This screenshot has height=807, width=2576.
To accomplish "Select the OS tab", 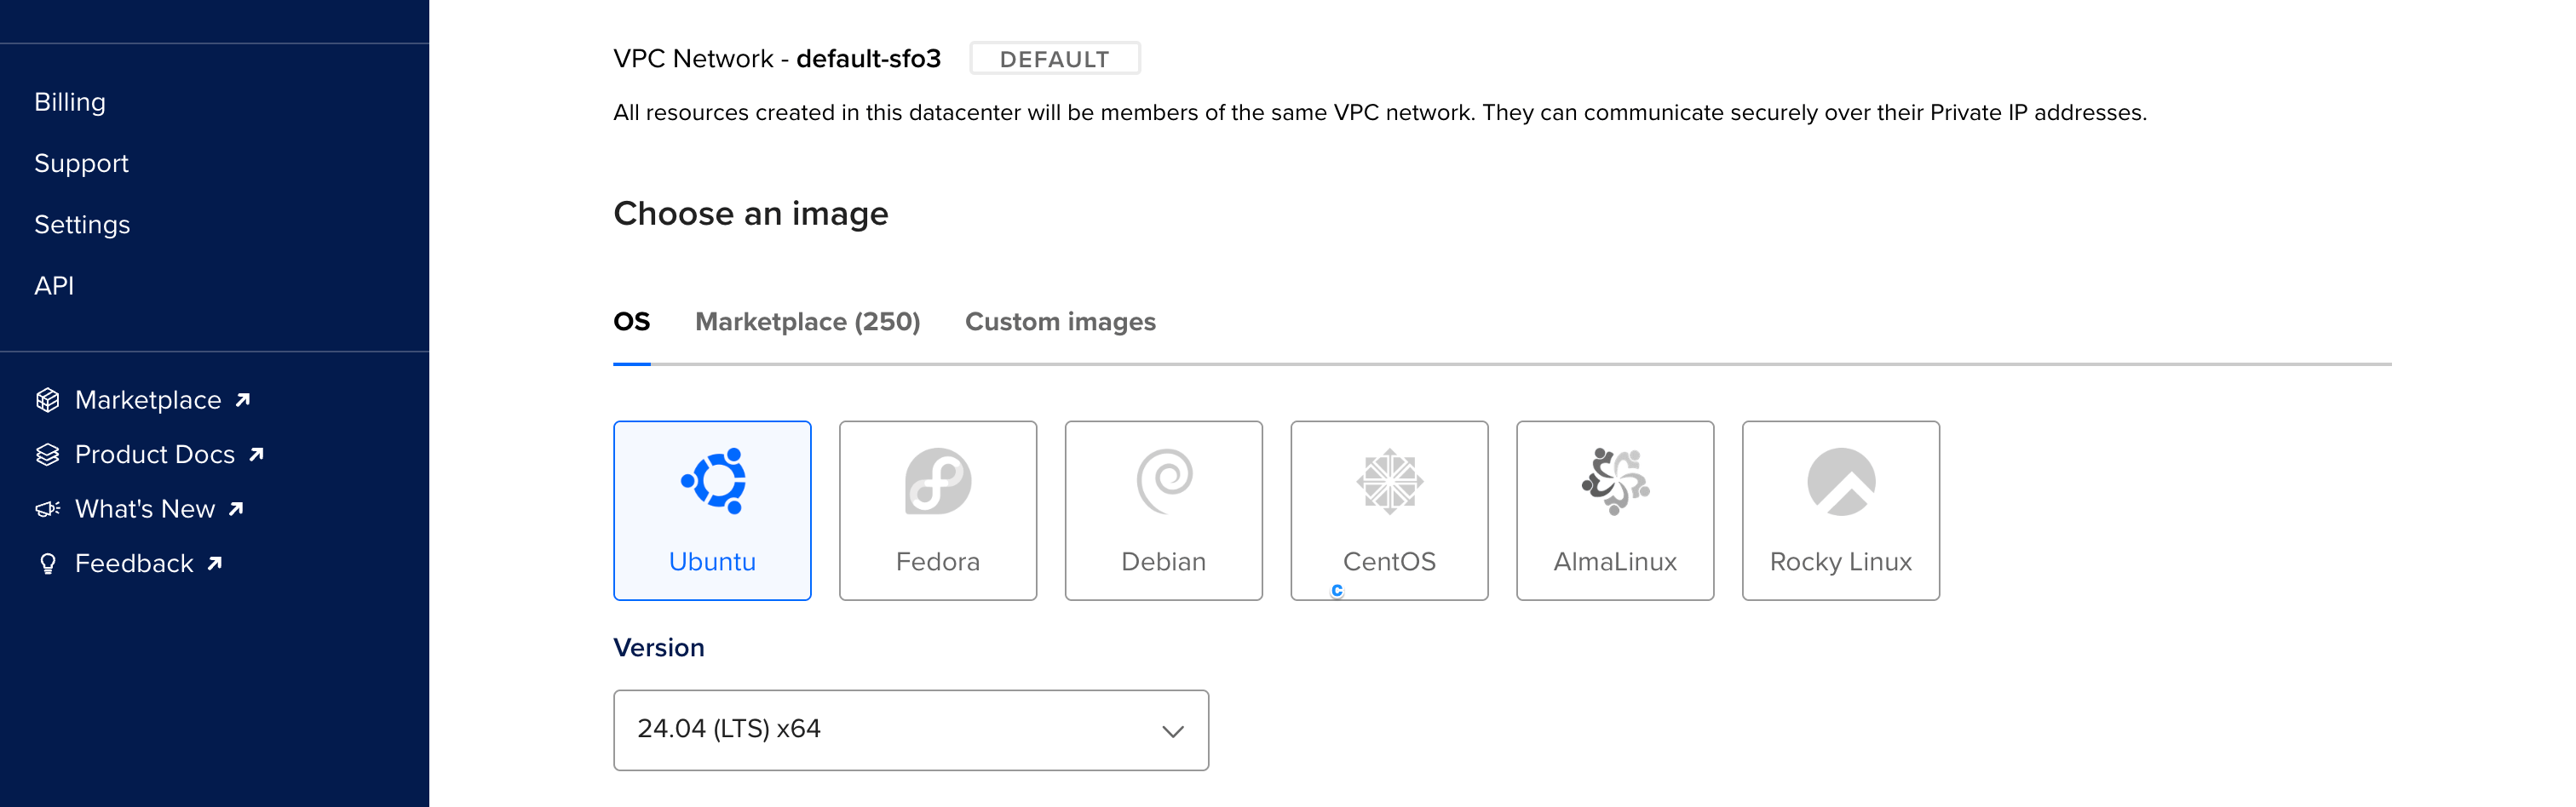I will coord(631,322).
